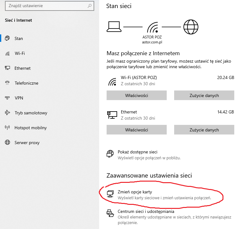Go to Ethernet settings in sidebar
This screenshot has width=251, height=229.
tap(50, 68)
